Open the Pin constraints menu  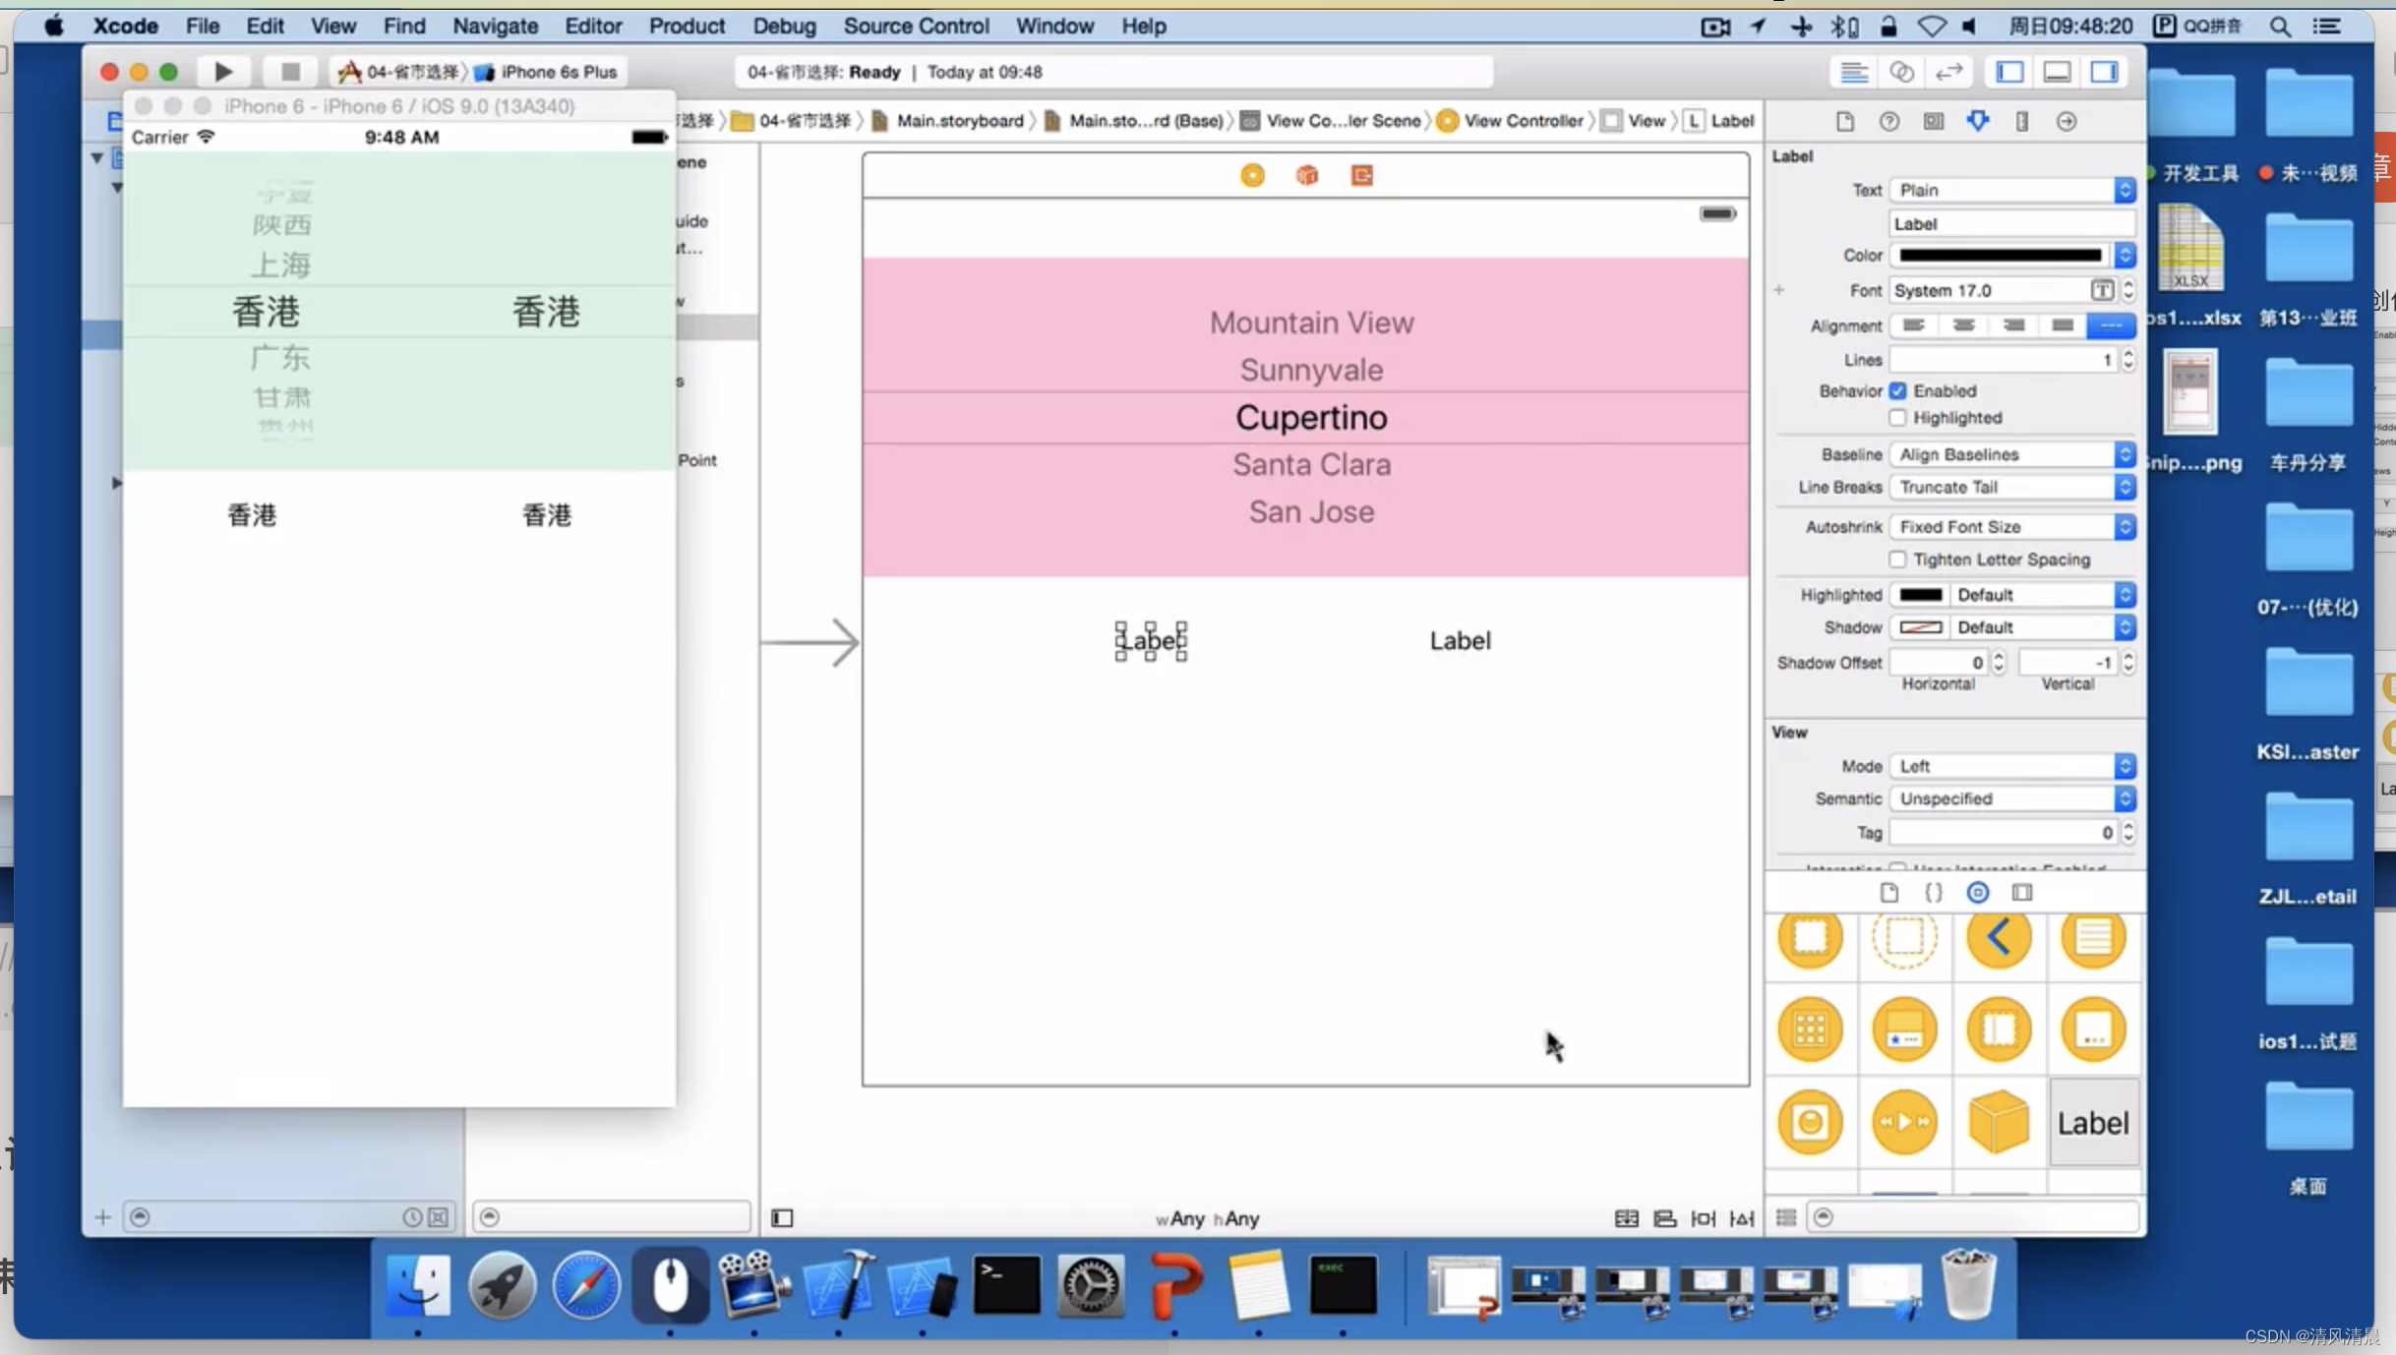(x=1703, y=1218)
